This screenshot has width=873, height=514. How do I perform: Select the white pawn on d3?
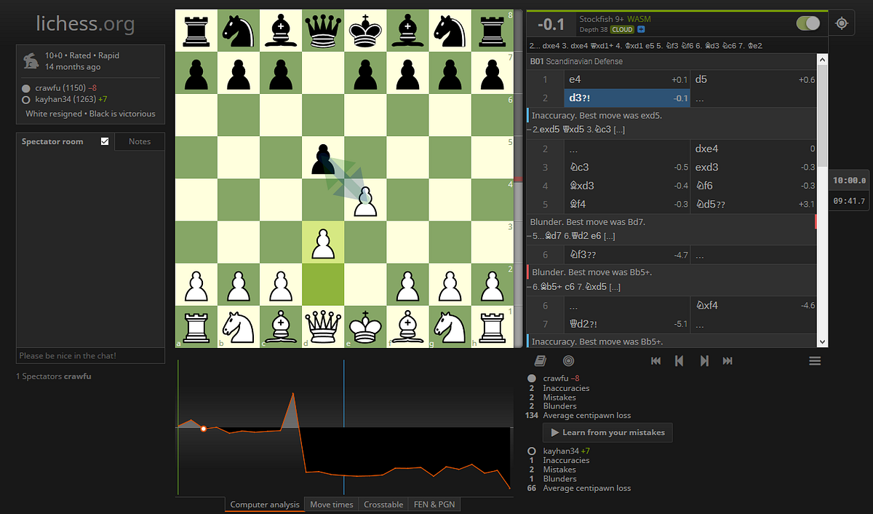tap(322, 243)
